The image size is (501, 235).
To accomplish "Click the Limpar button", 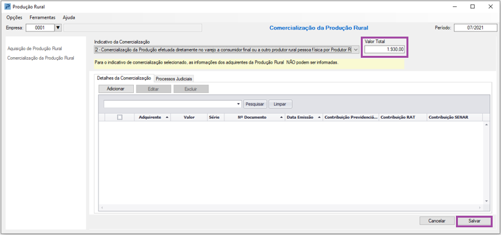I will tap(280, 104).
